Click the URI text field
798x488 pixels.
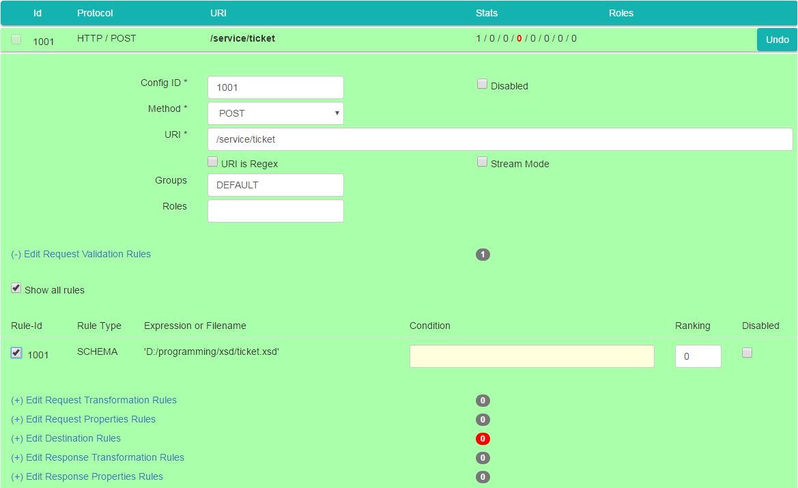coord(500,139)
